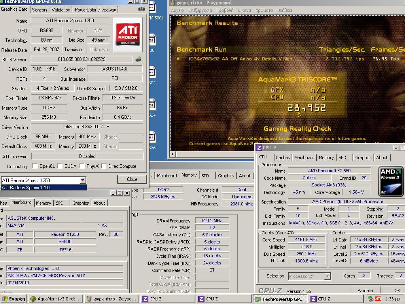
Task: Select the Memory tab in middle CPU-Z window
Action: 189,175
